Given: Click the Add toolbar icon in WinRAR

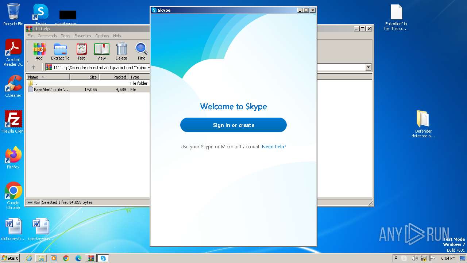Looking at the screenshot, I should [x=39, y=51].
